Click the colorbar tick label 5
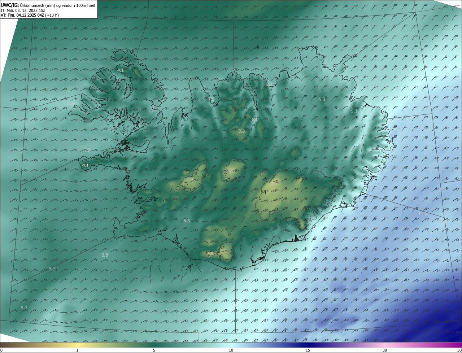This screenshot has width=462, height=353. (154, 350)
